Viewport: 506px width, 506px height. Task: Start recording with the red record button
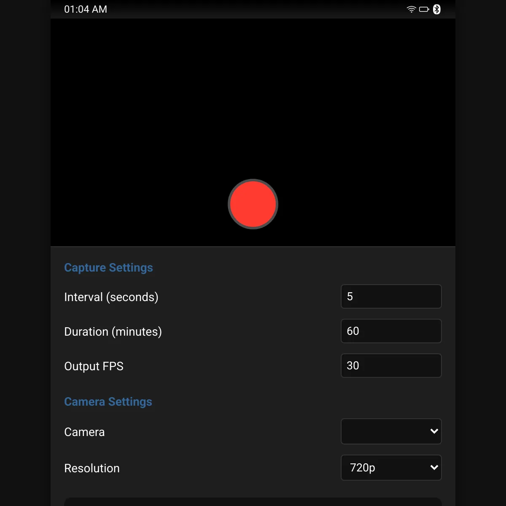pos(253,204)
